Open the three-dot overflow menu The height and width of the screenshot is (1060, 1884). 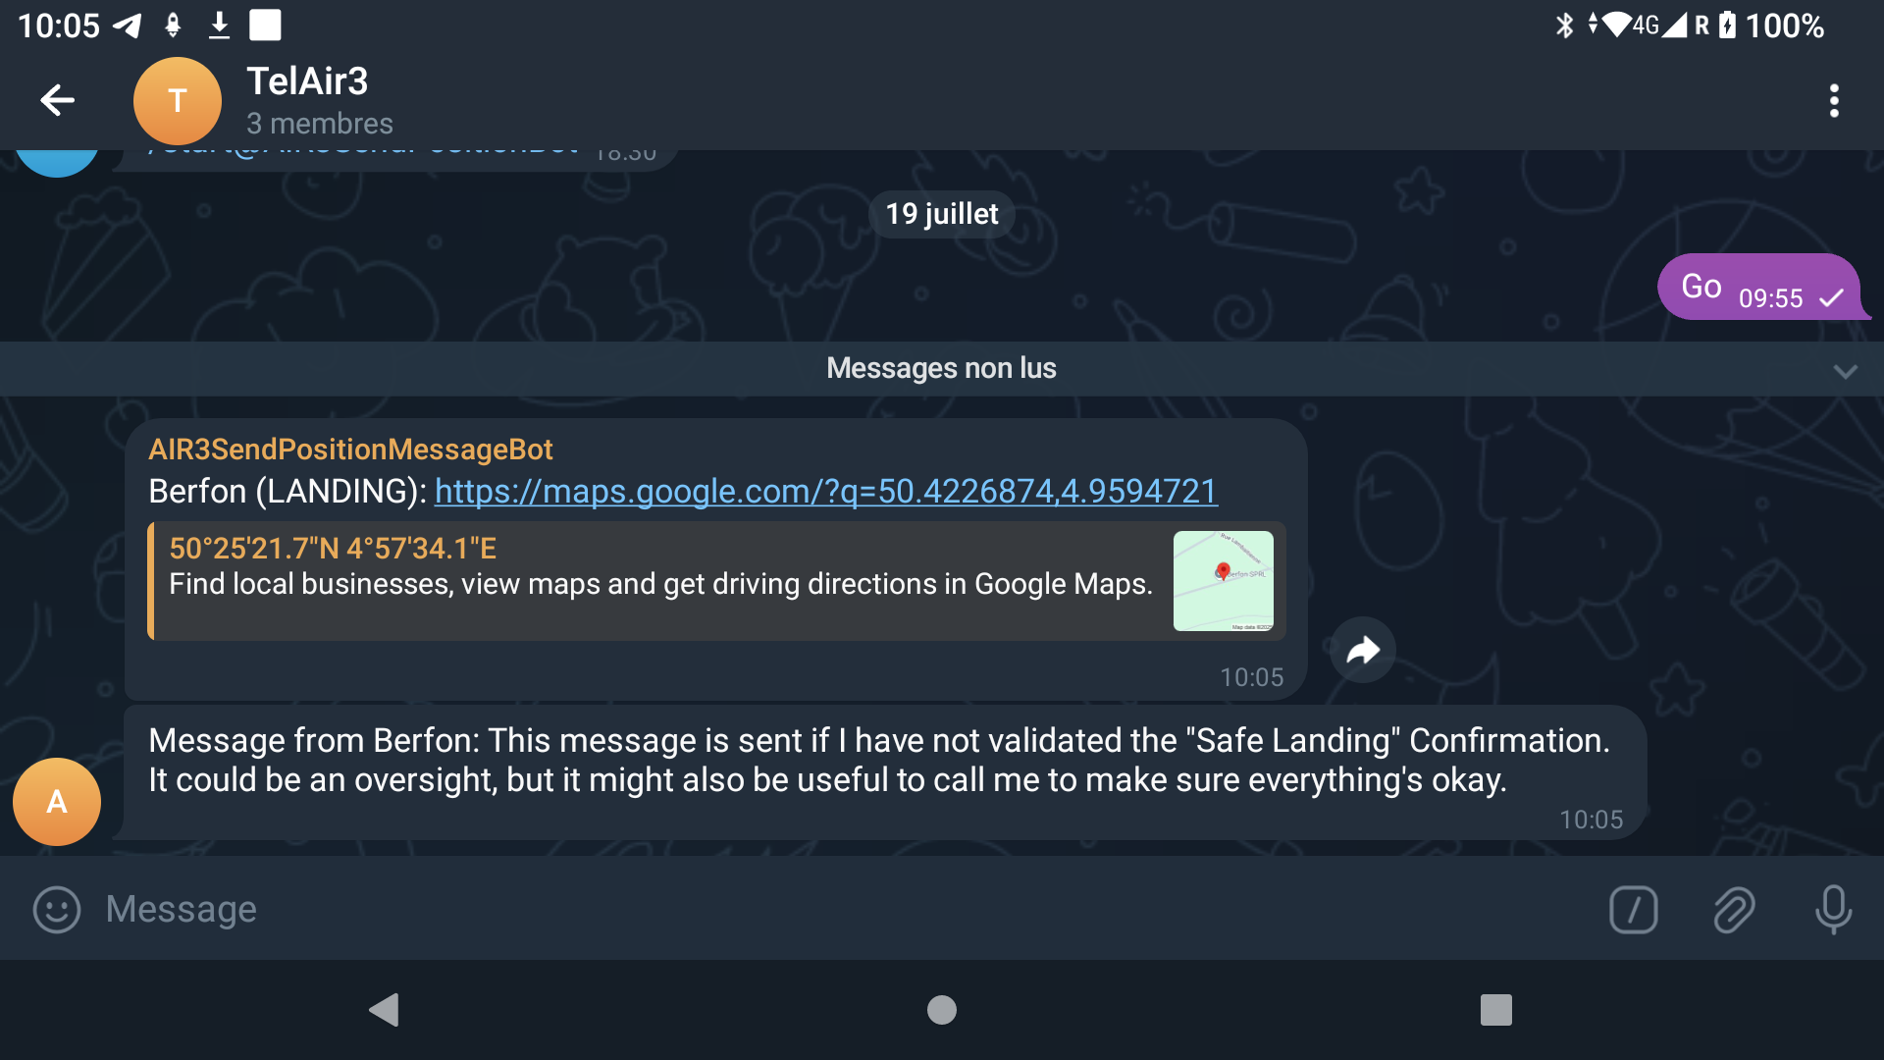click(1834, 100)
